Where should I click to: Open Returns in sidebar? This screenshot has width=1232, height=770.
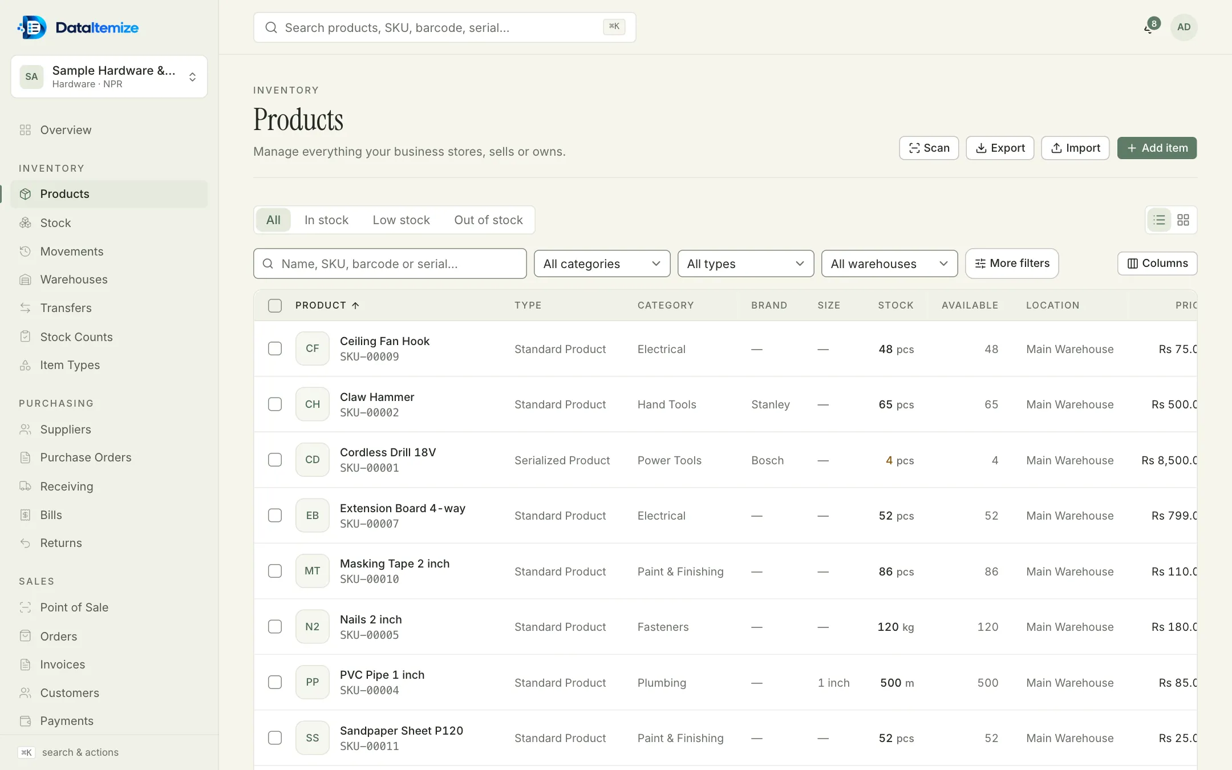coord(109,543)
